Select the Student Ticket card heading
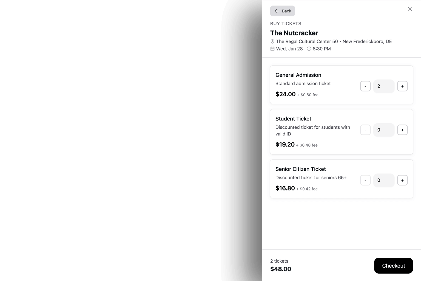 [293, 119]
